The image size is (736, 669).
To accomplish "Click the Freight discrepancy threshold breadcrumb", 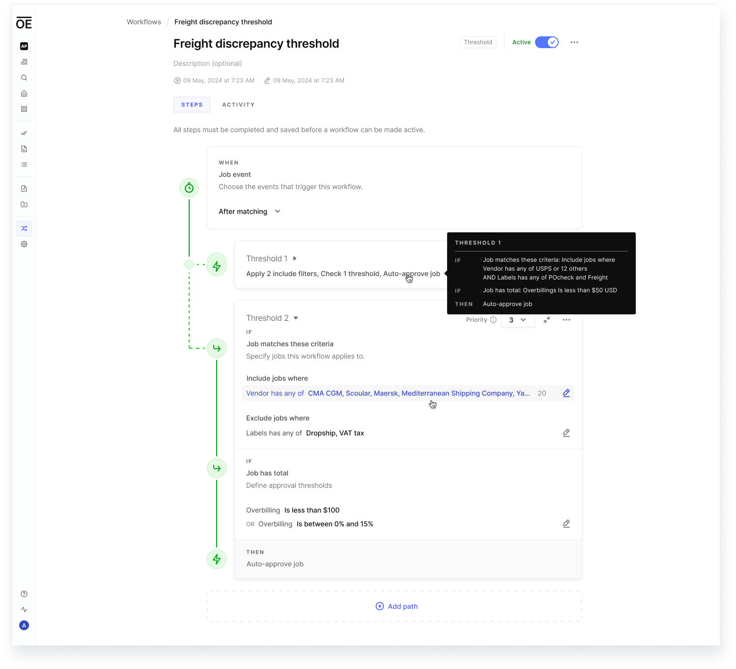I will [223, 22].
